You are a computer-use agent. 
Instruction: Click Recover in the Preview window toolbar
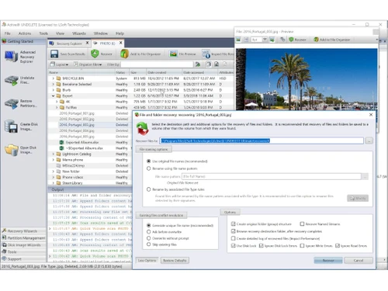(x=297, y=40)
